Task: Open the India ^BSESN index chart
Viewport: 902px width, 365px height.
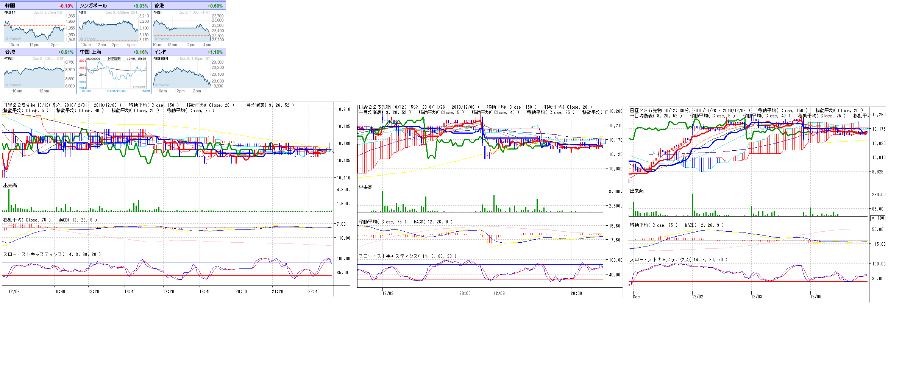Action: pyautogui.click(x=182, y=75)
